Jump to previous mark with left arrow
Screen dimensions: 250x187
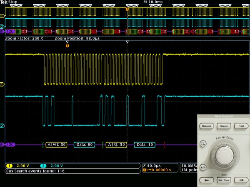[x=206, y=180]
